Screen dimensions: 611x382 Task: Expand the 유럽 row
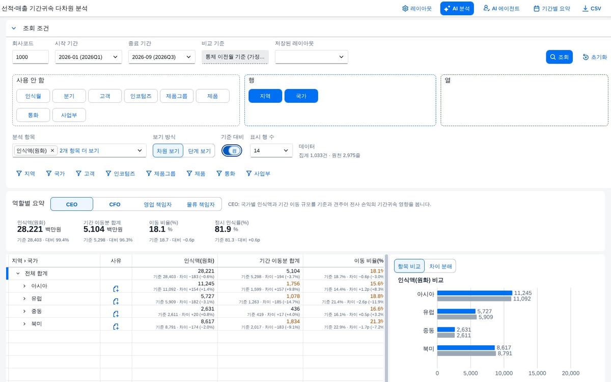(x=24, y=298)
